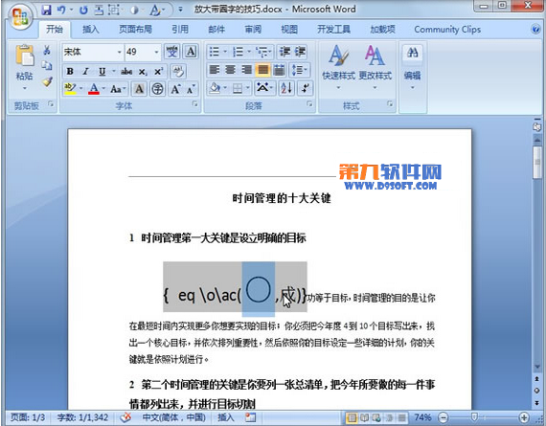Toggle Italic formatting
Screen dimensions: 546x426
(85, 72)
